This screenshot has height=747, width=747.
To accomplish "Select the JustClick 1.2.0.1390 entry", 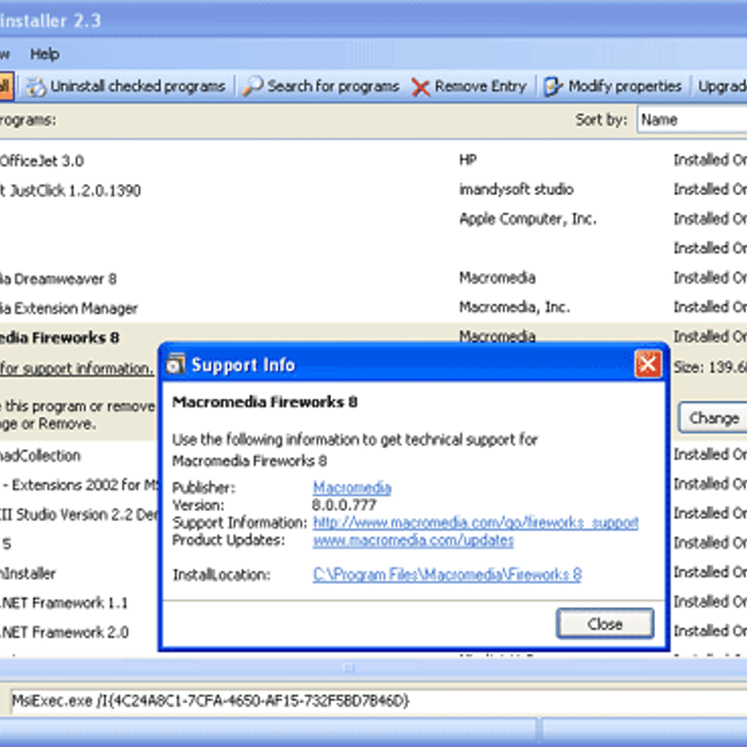I will point(72,190).
